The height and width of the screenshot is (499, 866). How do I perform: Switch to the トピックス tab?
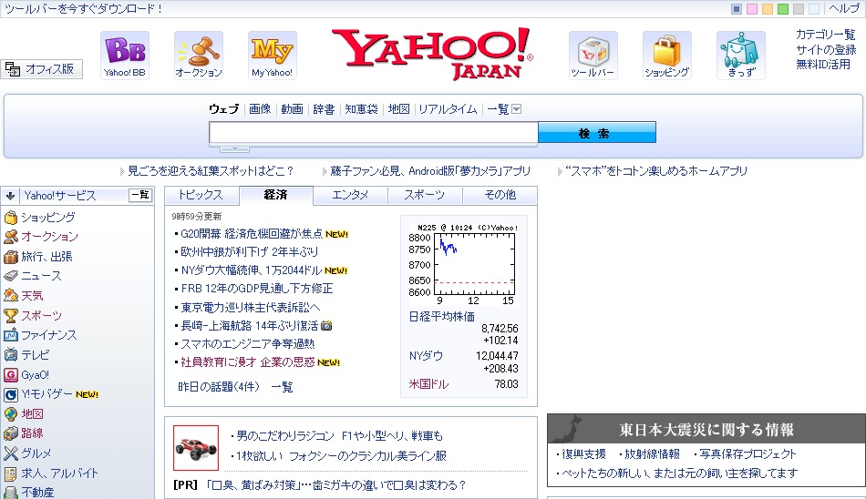[201, 195]
